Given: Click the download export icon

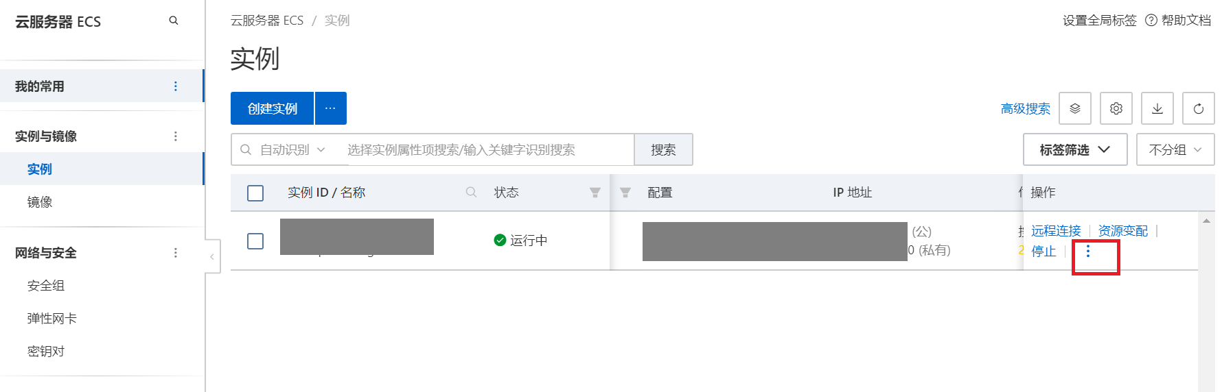Looking at the screenshot, I should 1157,108.
